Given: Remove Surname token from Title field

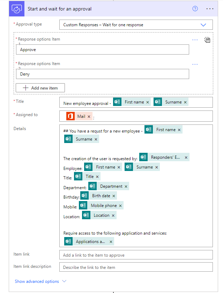Looking at the screenshot, I should tap(185, 102).
